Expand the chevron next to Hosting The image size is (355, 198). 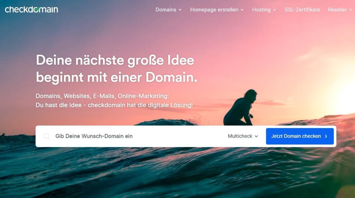coord(275,10)
